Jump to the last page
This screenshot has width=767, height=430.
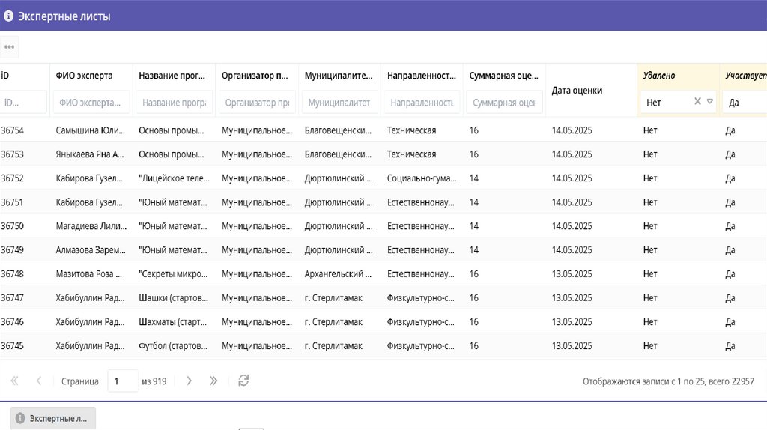tap(213, 381)
